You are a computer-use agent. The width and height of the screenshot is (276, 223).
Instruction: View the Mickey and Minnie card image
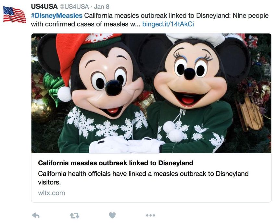click(151, 93)
